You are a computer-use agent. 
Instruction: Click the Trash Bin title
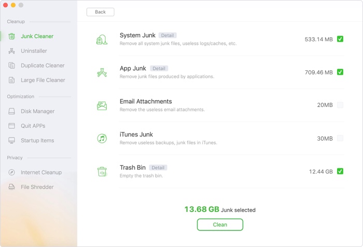(133, 167)
